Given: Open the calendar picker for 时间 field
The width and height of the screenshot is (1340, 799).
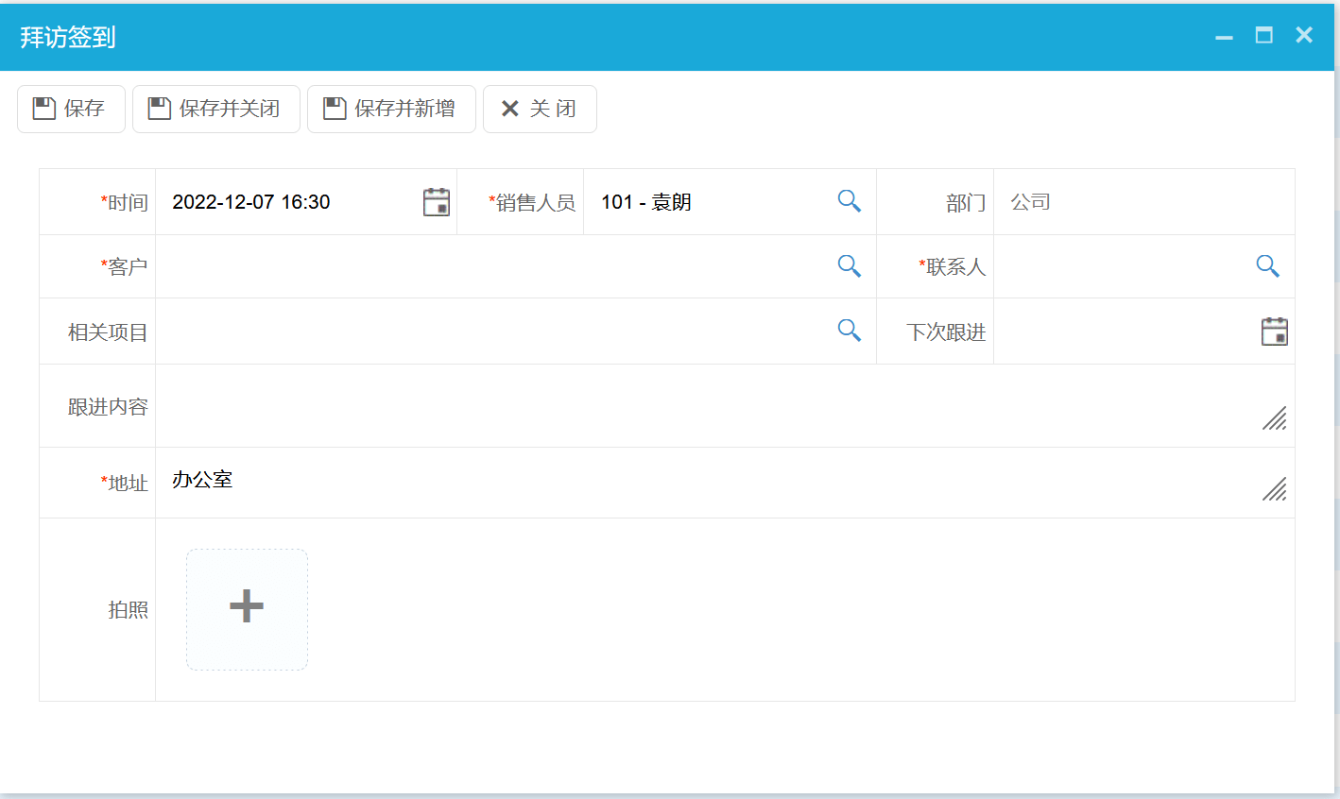Looking at the screenshot, I should click(x=436, y=202).
